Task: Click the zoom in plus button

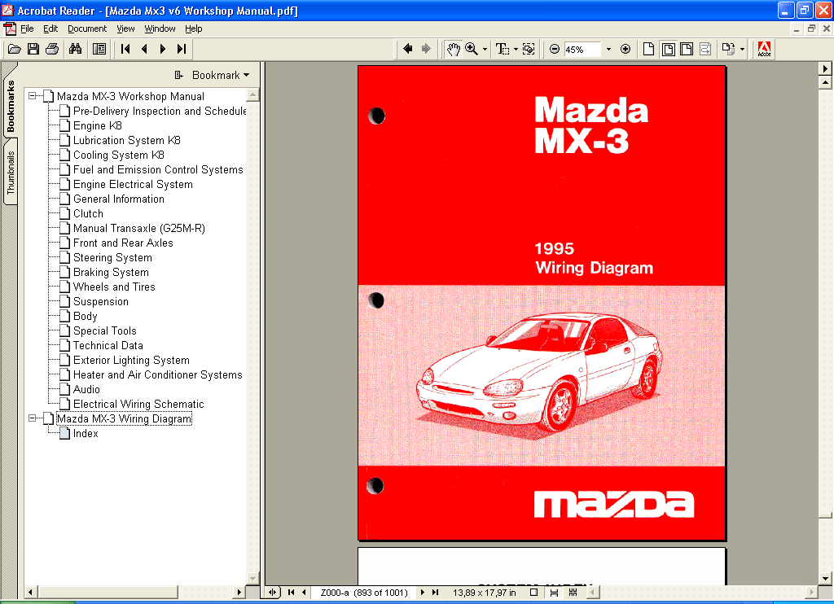Action: click(x=625, y=50)
